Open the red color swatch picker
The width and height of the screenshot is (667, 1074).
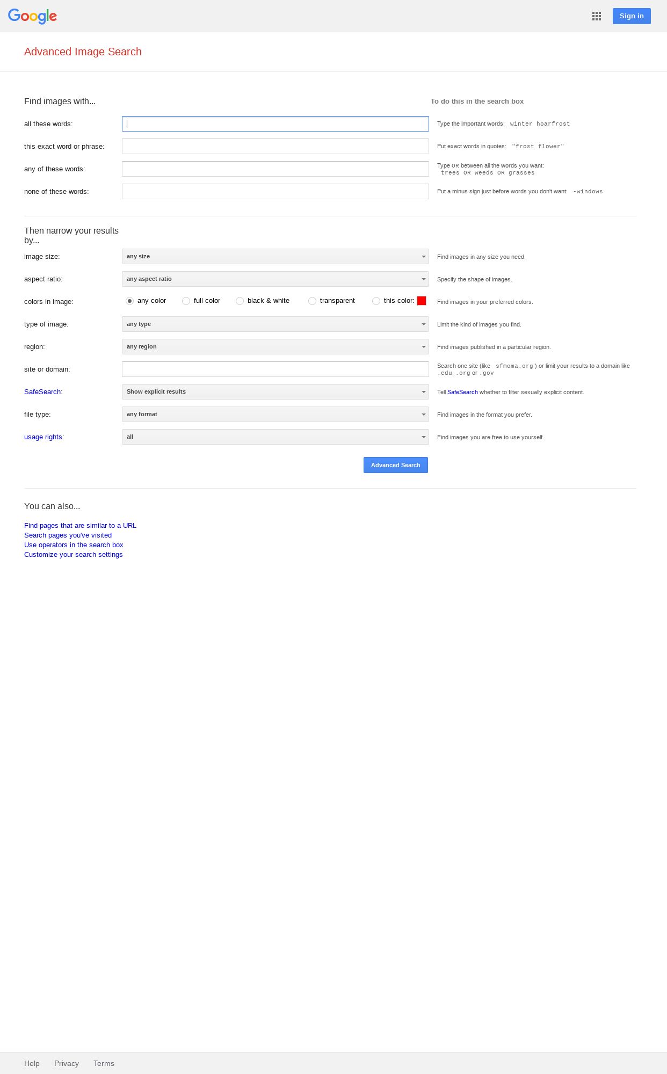coord(422,301)
